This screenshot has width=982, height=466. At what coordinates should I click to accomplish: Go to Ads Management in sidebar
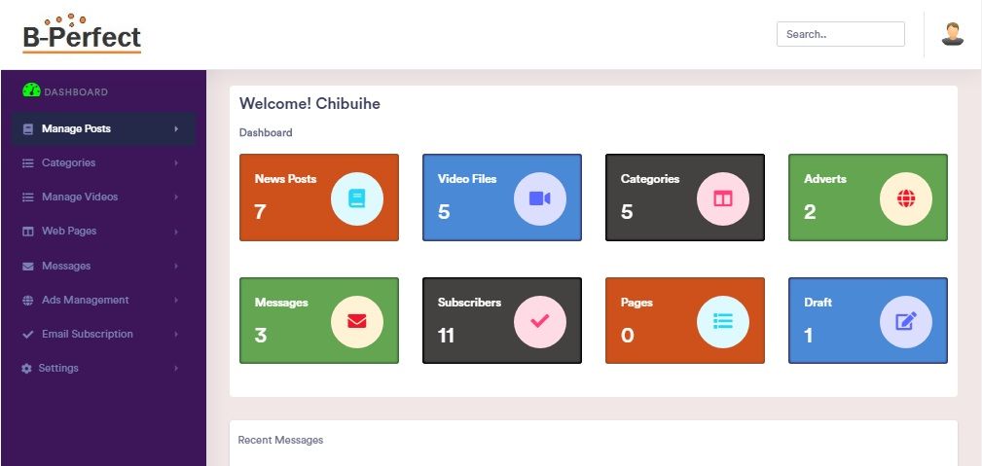coord(85,300)
